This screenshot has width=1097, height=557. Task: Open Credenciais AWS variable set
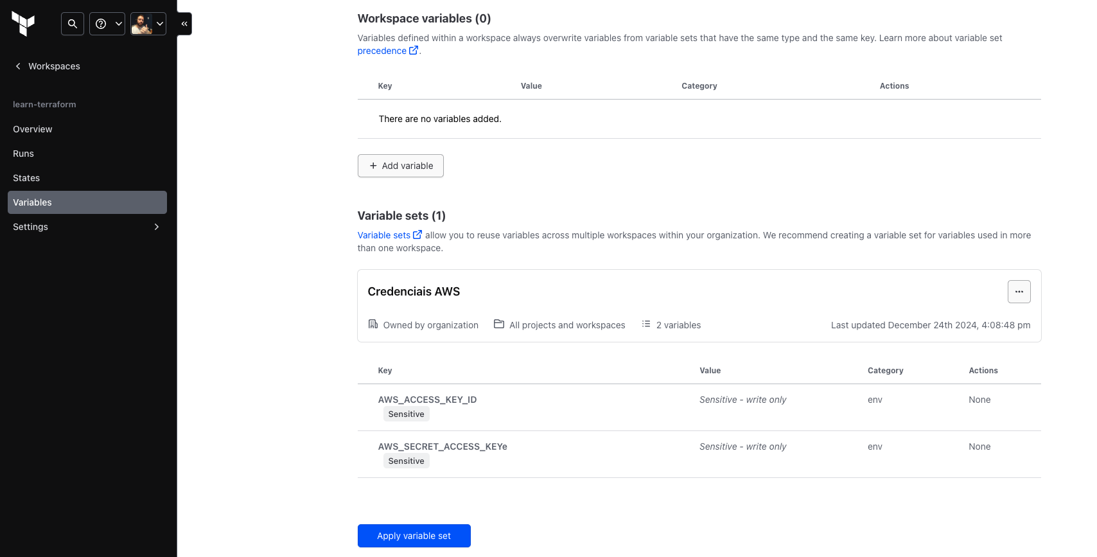(x=414, y=292)
